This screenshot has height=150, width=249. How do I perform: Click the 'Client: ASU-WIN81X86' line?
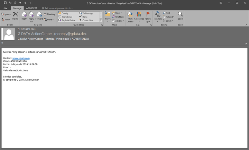coord(15,61)
